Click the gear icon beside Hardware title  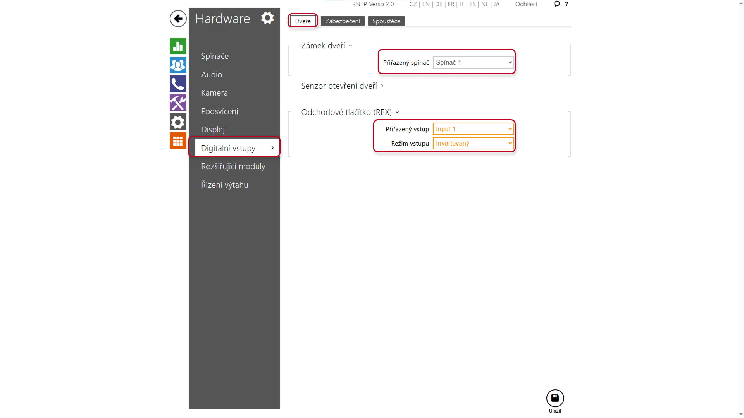click(x=267, y=18)
